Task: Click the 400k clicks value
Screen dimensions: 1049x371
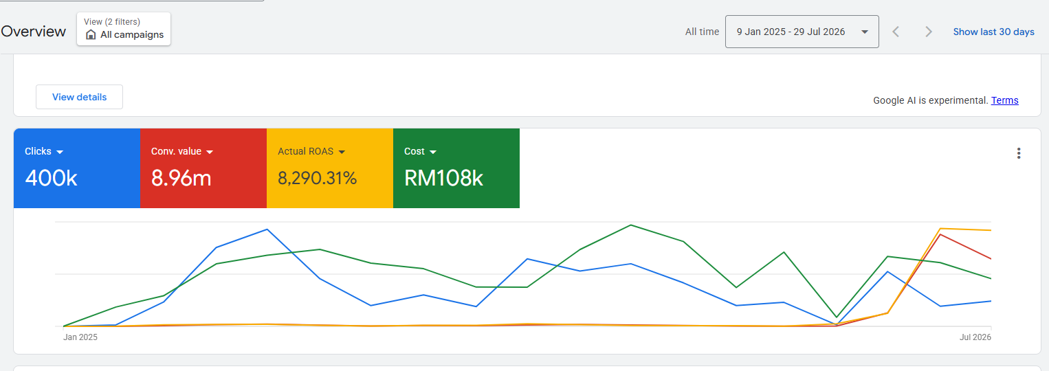Action: (51, 179)
